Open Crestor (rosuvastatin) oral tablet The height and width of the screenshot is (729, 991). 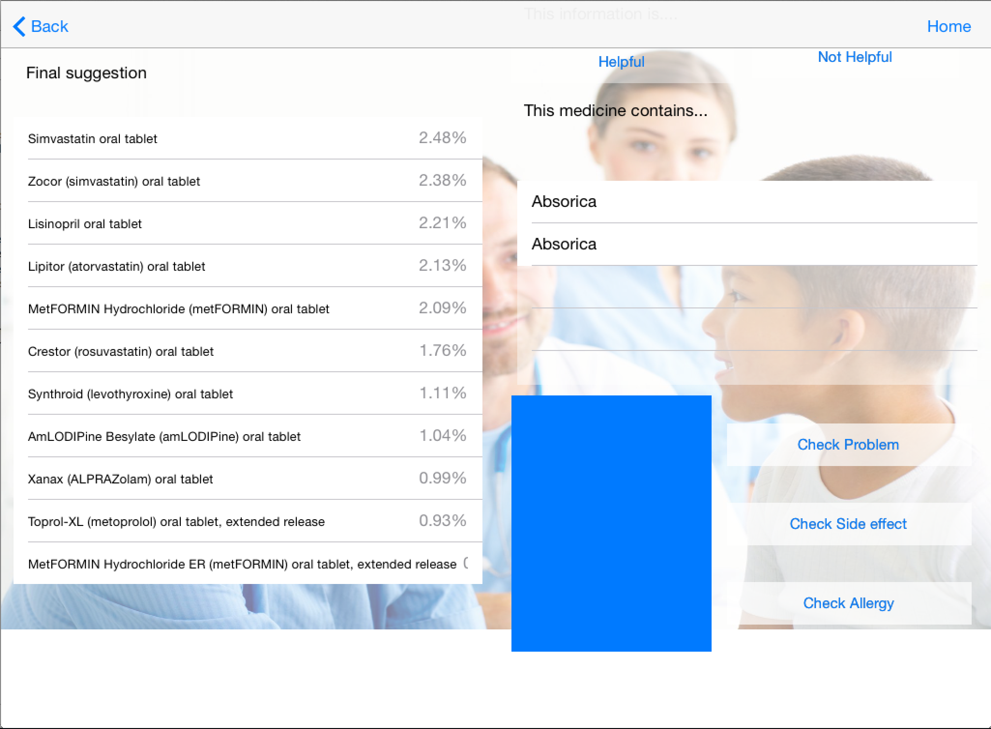[x=248, y=351]
